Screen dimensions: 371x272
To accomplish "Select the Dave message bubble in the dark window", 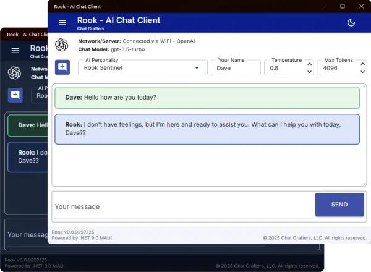I will click(x=28, y=125).
